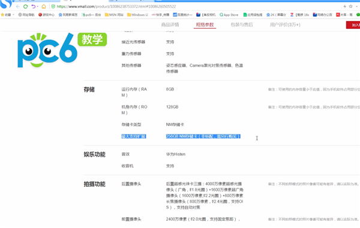
Task: Open the 收藏 favorites star menu
Action: [6, 14]
